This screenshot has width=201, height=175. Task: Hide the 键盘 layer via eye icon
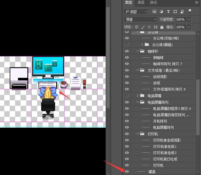tap(127, 172)
